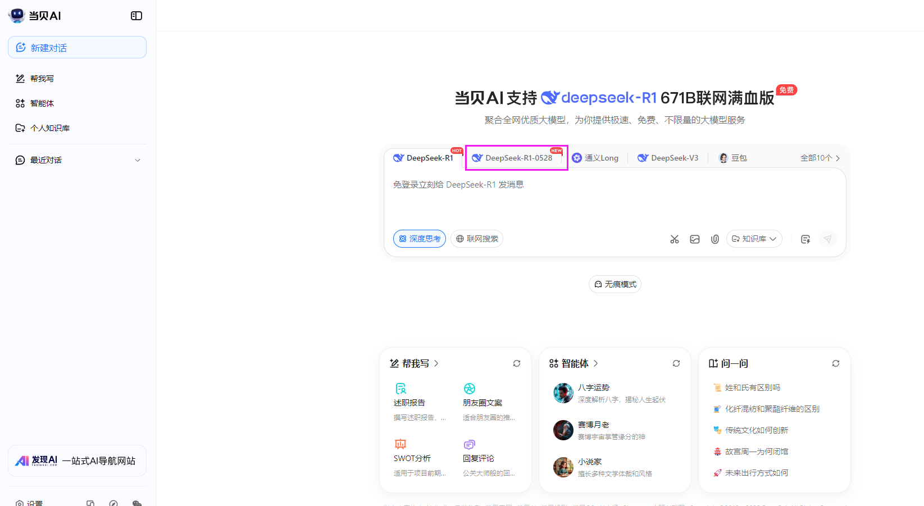
Task: Open the SWOT分析 writing template
Action: coord(420,458)
